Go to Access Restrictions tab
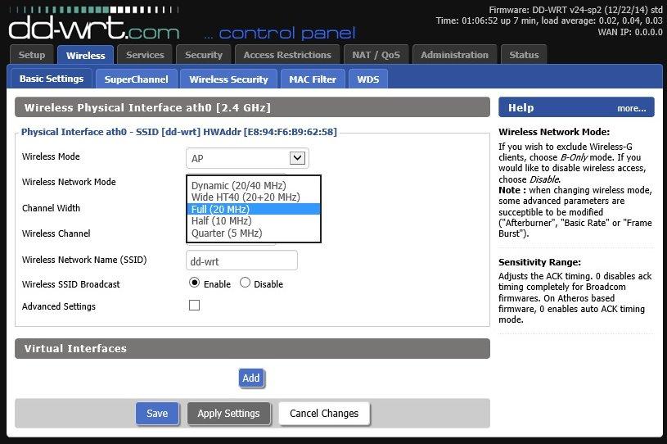This screenshot has width=667, height=444. [x=287, y=55]
